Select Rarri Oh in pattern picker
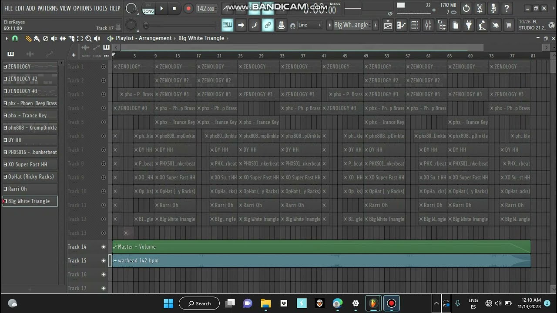The width and height of the screenshot is (557, 313). [x=30, y=189]
